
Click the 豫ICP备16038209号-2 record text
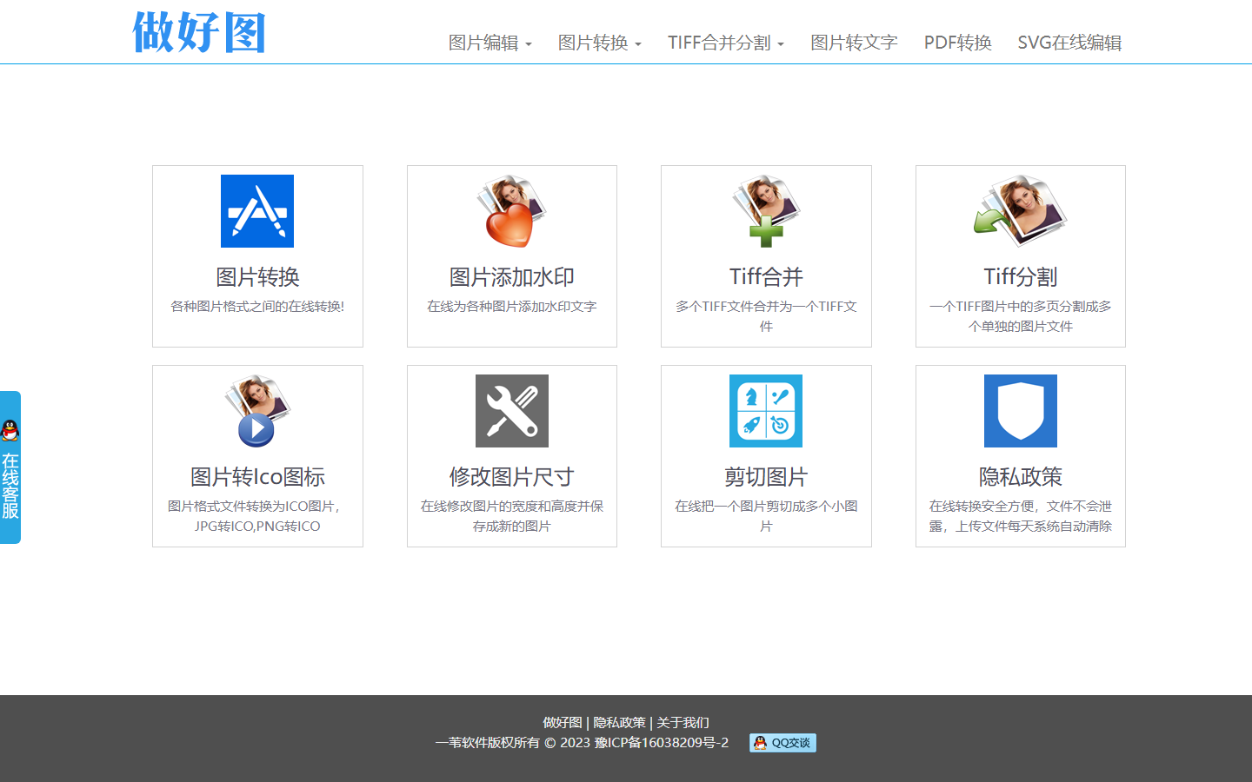click(662, 743)
